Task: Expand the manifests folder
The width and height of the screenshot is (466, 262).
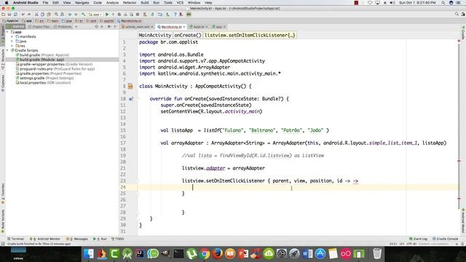Action: (x=12, y=36)
